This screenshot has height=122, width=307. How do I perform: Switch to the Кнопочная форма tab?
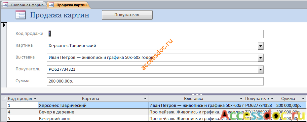tap(23, 5)
